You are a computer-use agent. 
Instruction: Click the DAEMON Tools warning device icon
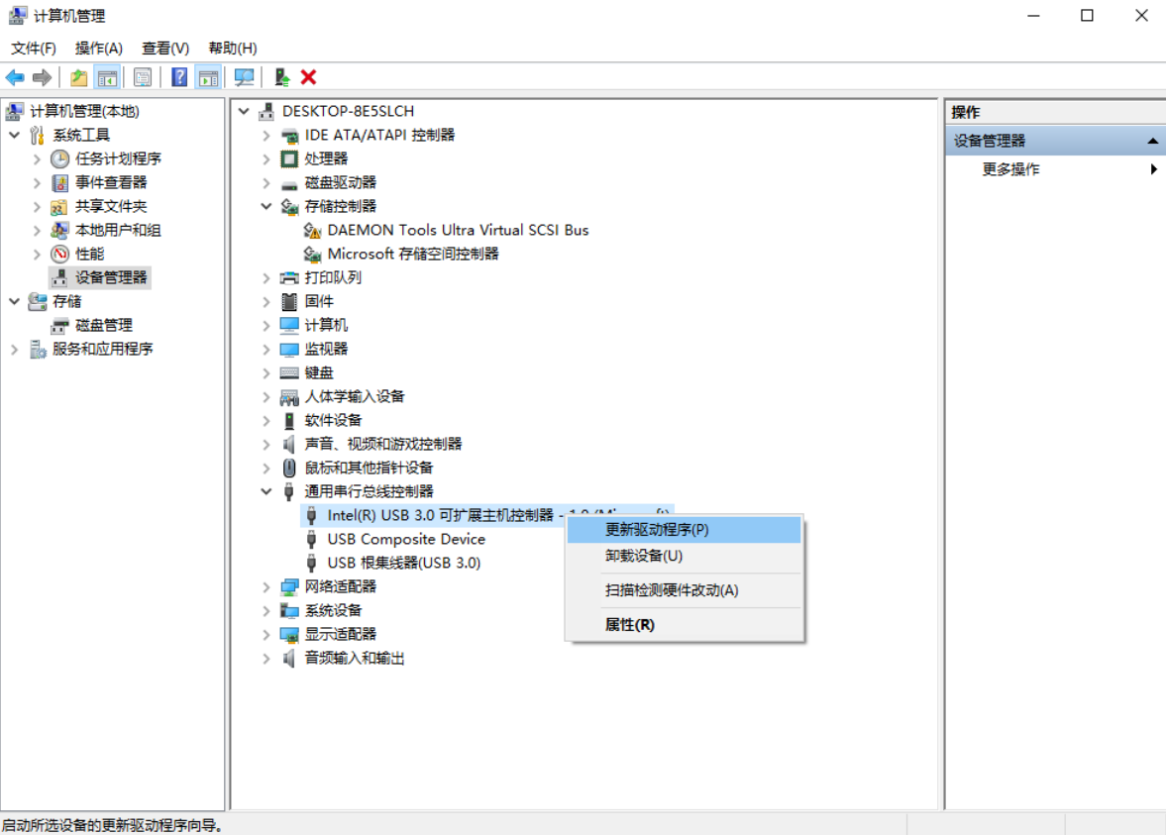(x=312, y=231)
